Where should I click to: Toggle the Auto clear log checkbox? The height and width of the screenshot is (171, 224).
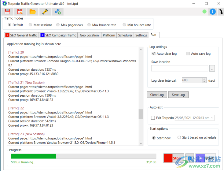153,54
